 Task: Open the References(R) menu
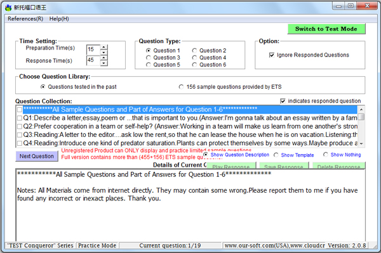[x=25, y=18]
